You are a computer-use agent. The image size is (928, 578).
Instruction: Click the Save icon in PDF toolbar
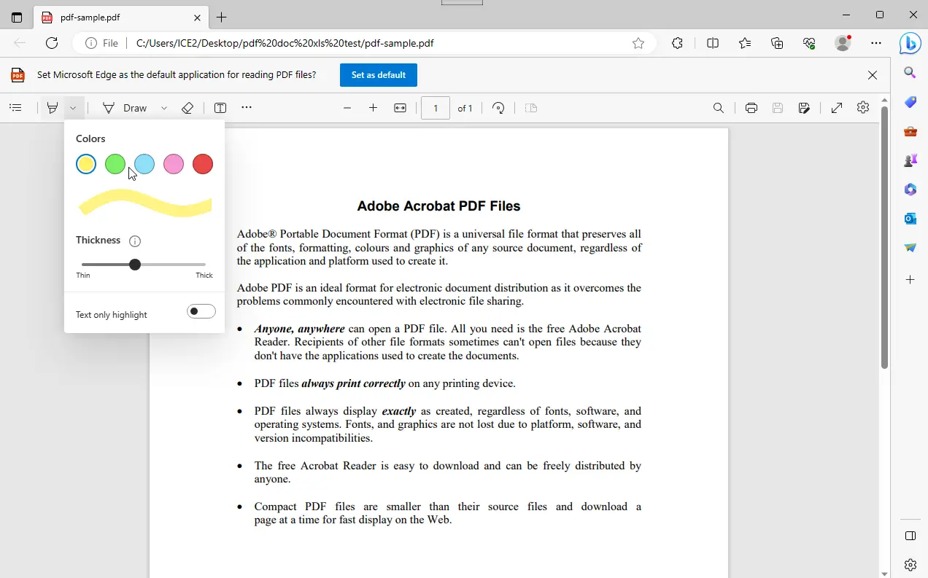(778, 108)
